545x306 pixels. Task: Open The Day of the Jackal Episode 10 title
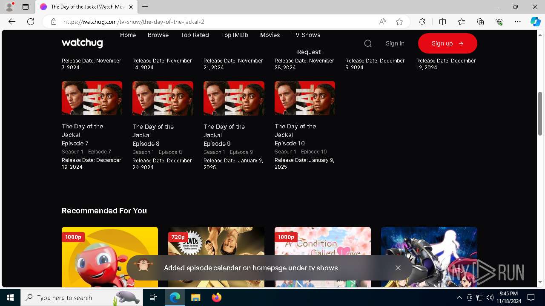(x=295, y=135)
